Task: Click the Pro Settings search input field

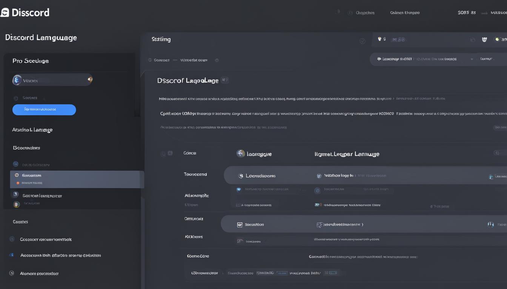Action: coord(53,80)
